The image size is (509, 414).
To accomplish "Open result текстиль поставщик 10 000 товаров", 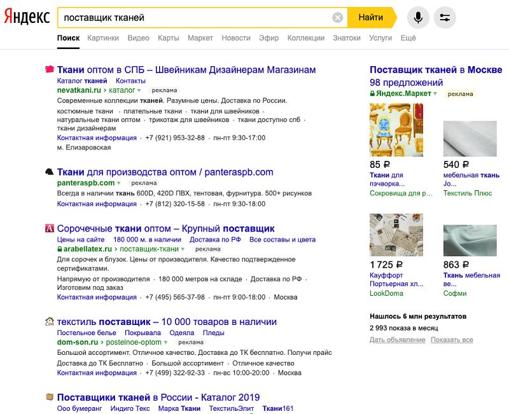I will pyautogui.click(x=167, y=322).
